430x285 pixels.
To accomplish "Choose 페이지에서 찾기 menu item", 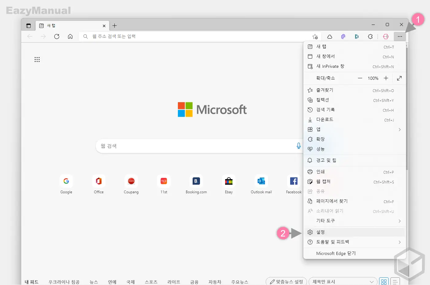I will coord(354,201).
